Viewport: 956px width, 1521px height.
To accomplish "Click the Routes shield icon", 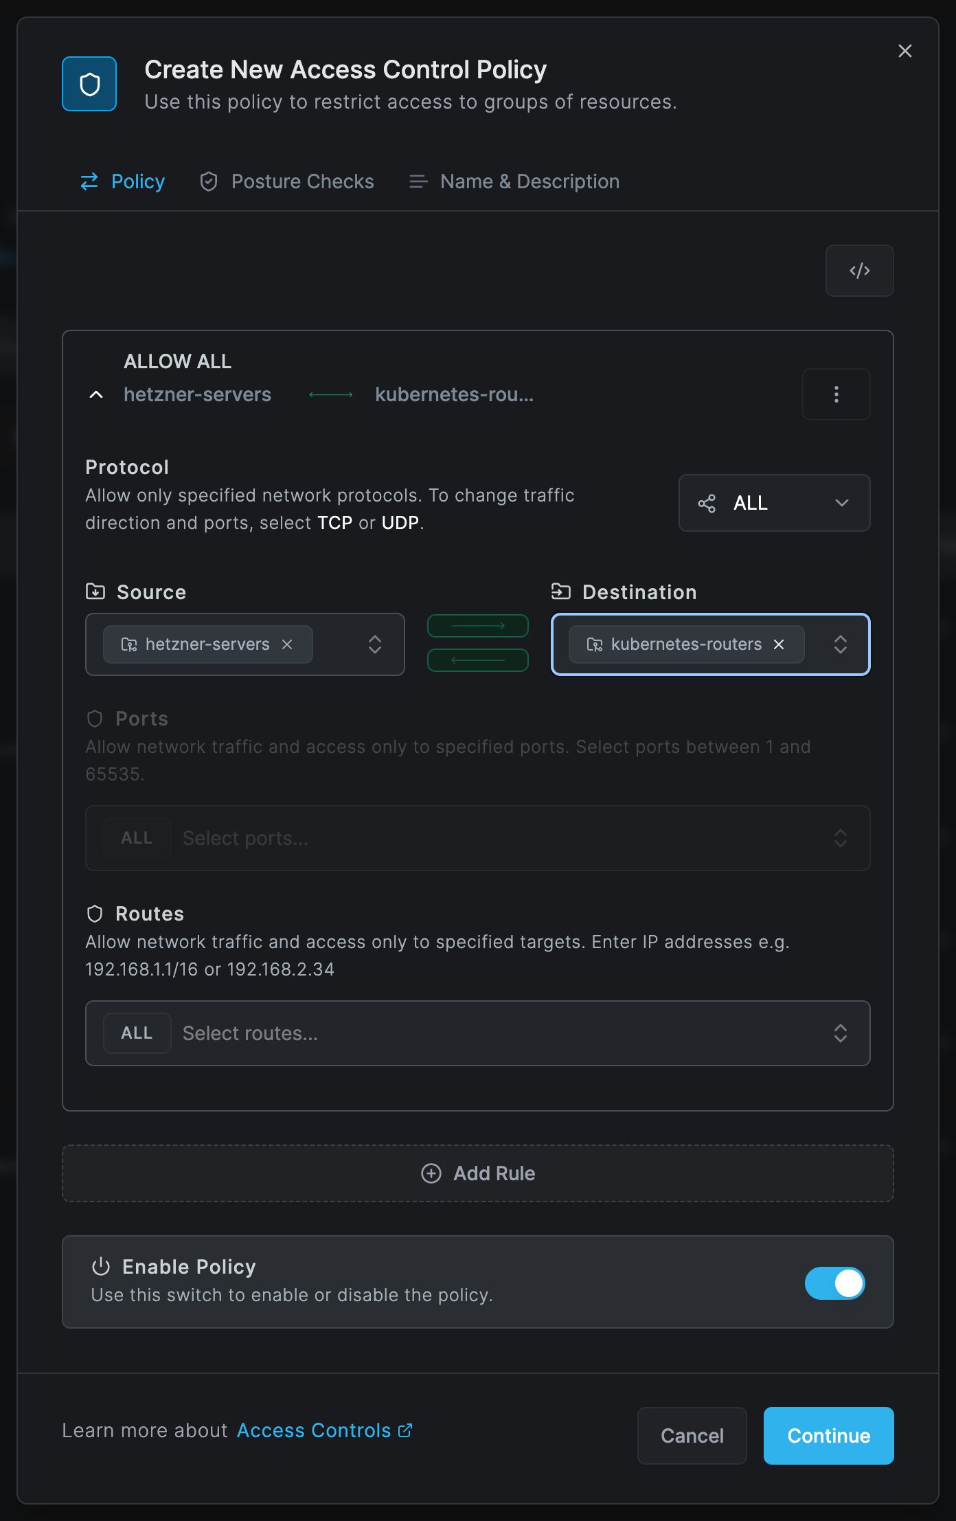I will click(95, 914).
